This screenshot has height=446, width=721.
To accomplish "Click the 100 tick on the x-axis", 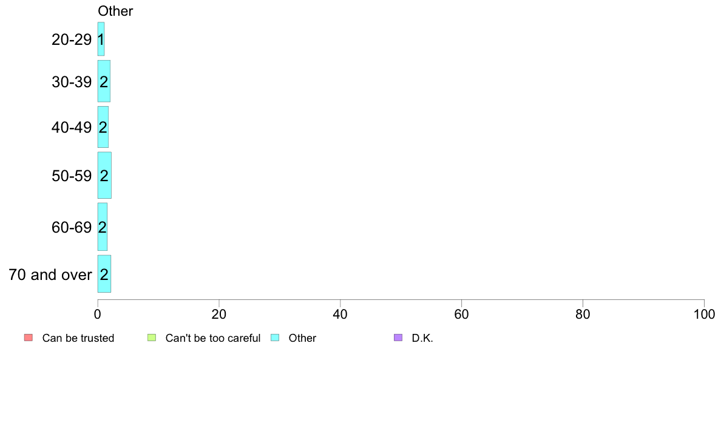I will click(704, 314).
